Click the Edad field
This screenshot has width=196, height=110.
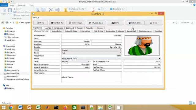pyautogui.click(x=142, y=64)
